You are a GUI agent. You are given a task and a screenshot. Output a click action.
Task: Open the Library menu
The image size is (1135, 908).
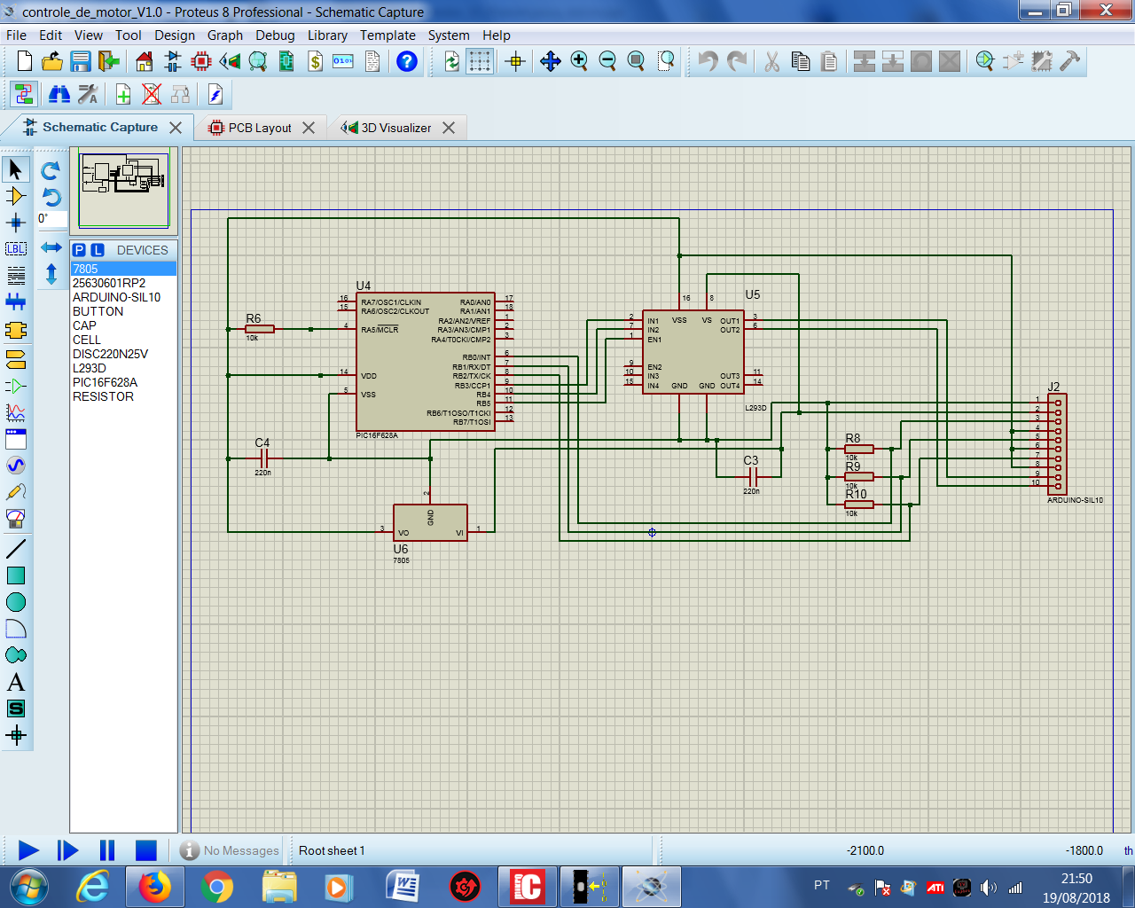(327, 35)
